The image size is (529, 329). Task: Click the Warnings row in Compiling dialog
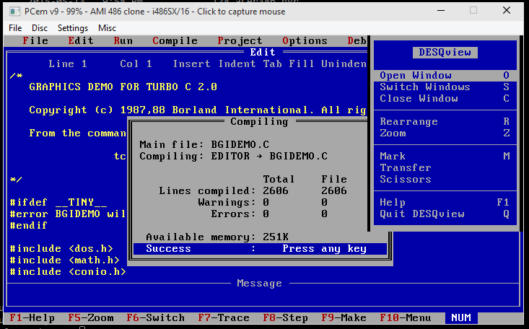pos(263,203)
